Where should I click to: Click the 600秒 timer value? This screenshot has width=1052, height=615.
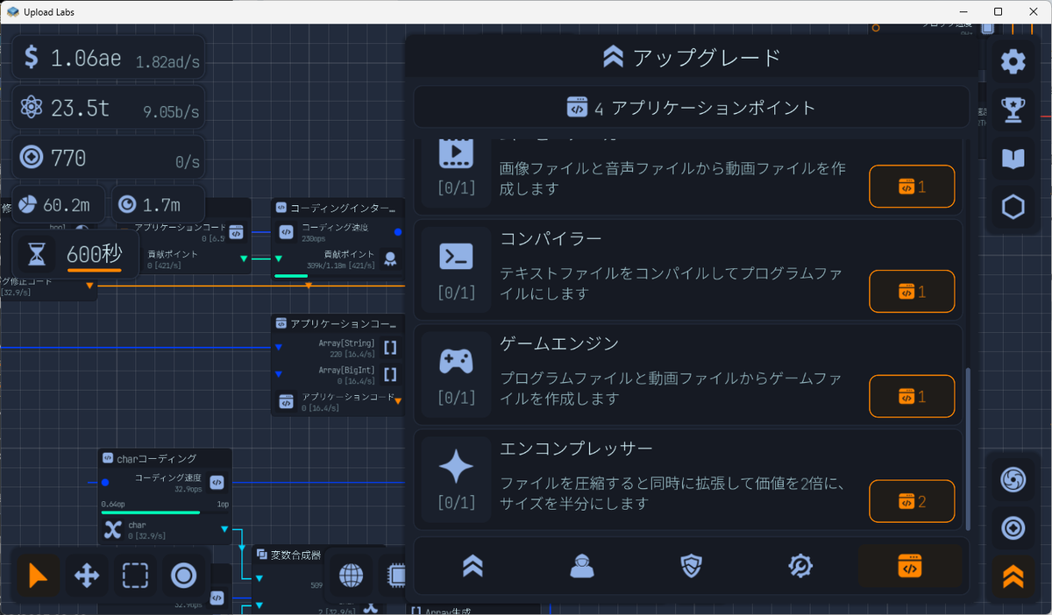95,254
